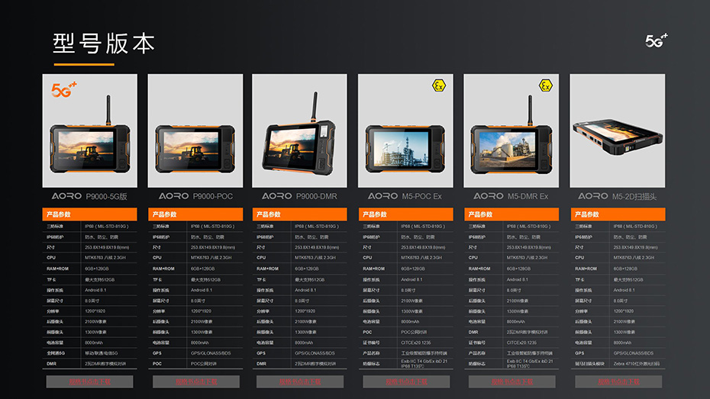Screen dimensions: 710x399
Task: Open the P9000-5G版 tablet product image
Action: [x=89, y=130]
